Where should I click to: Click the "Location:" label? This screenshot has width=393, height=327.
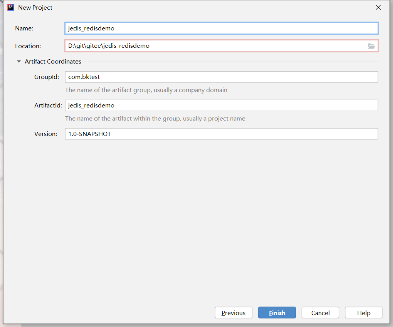pyautogui.click(x=28, y=46)
